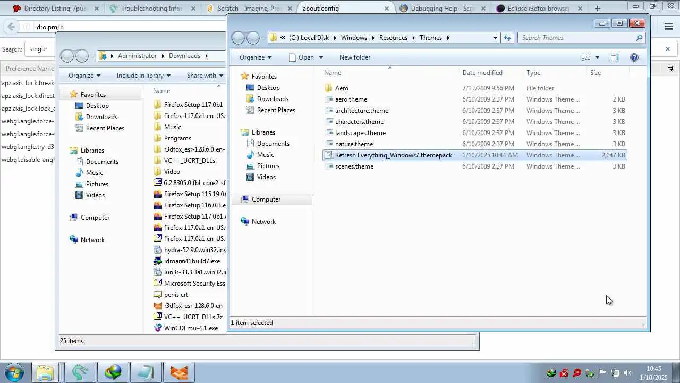Clear the about:config search with X
Image resolution: width=680 pixels, height=383 pixels.
pyautogui.click(x=668, y=49)
